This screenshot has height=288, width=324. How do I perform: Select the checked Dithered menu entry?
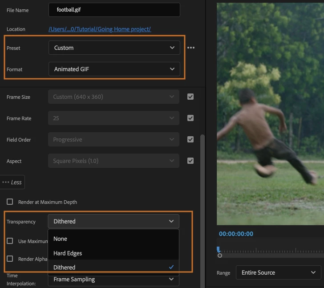(x=113, y=268)
